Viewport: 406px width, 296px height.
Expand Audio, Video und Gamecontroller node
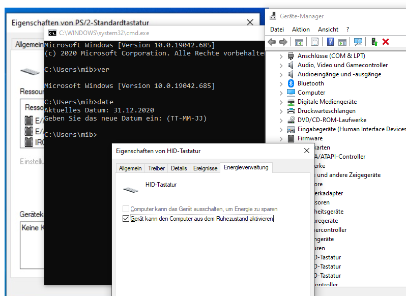click(x=281, y=66)
